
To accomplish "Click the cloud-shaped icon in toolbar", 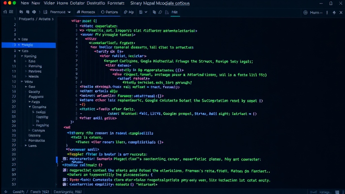I will click(x=34, y=12).
